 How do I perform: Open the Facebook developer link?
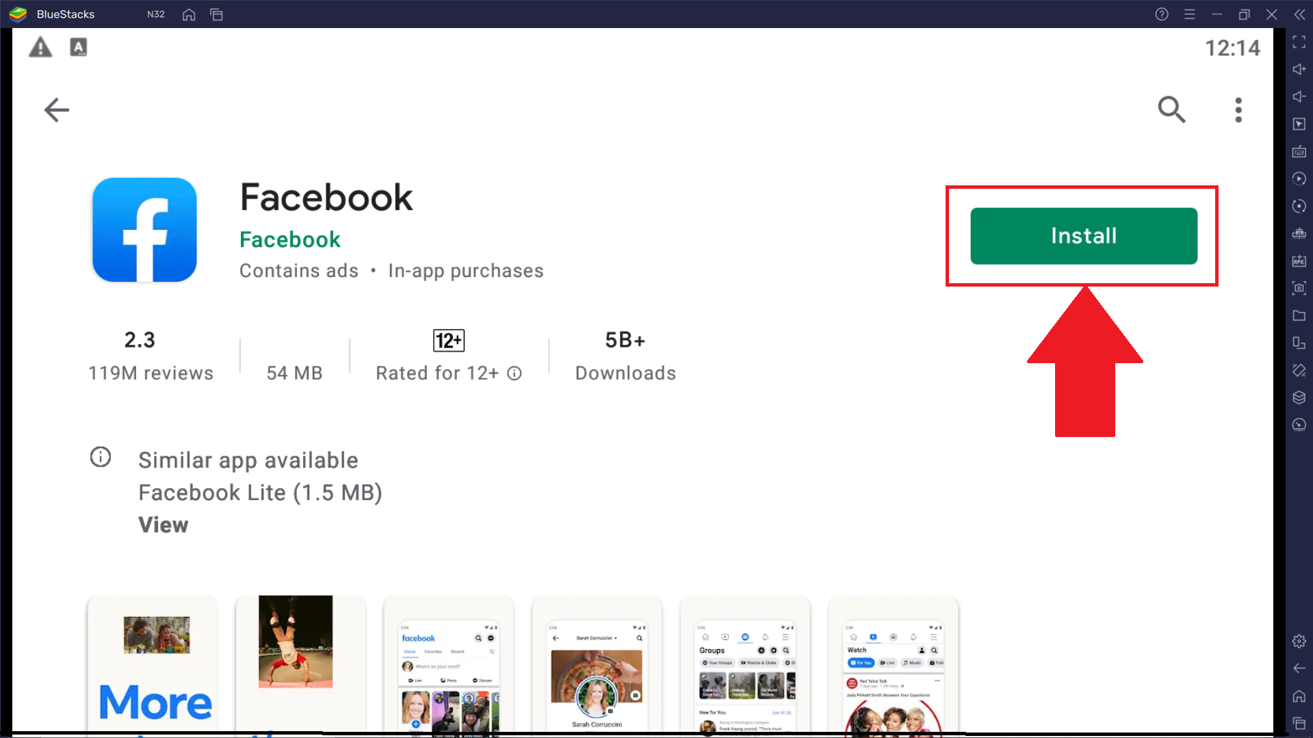tap(290, 239)
